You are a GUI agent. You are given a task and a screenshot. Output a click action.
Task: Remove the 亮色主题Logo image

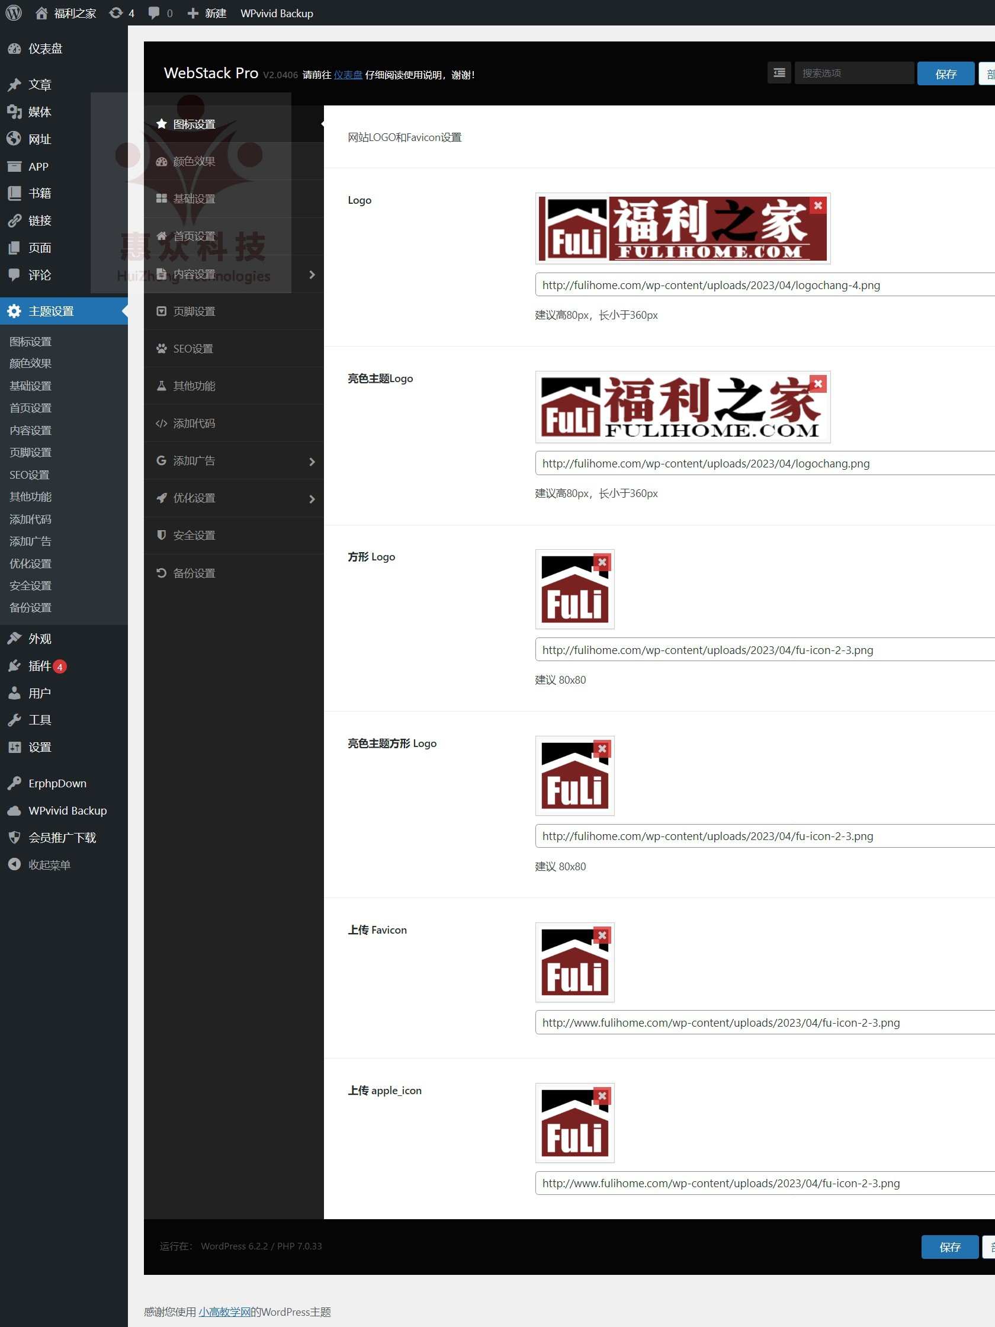point(817,383)
